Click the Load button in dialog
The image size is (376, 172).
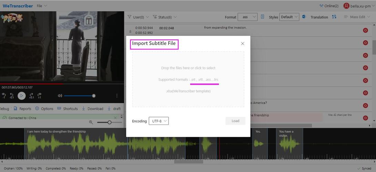coord(235,121)
